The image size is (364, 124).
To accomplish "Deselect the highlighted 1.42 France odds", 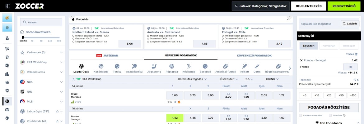I will pos(175,118).
